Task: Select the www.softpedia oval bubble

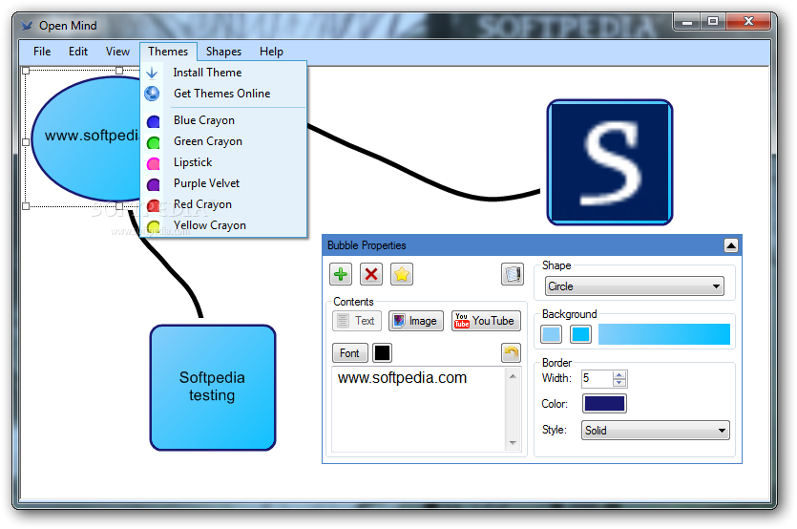Action: (84, 138)
